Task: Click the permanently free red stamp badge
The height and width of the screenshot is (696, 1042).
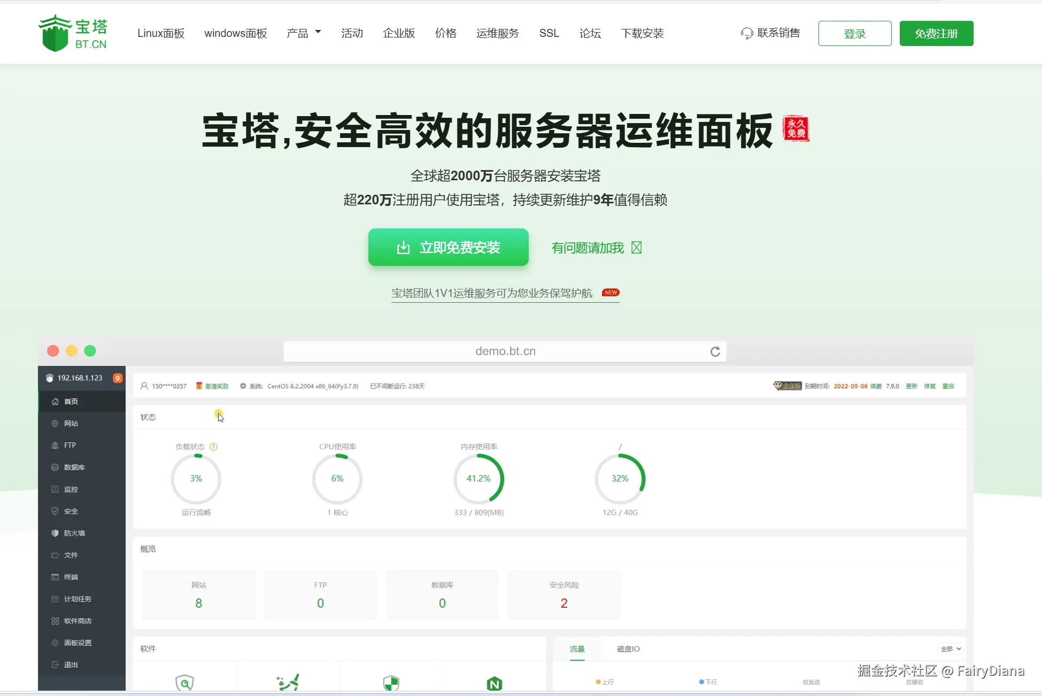Action: click(x=796, y=129)
